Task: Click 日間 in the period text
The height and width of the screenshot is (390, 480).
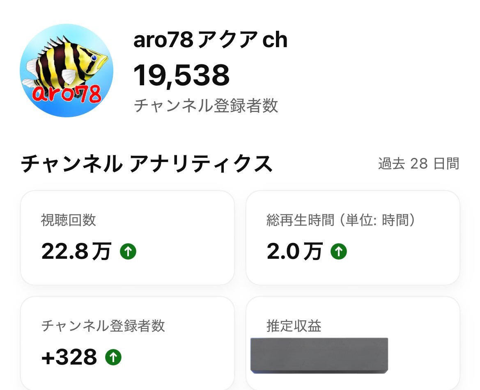Action: pos(446,164)
